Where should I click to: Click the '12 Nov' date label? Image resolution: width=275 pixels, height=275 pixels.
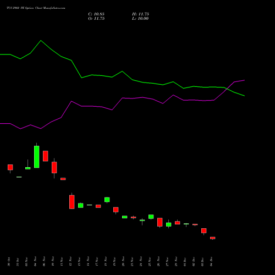click(70, 262)
